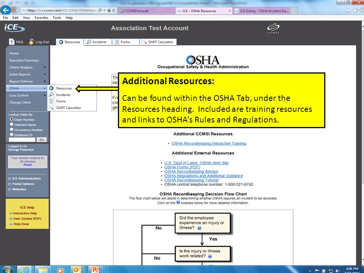The width and height of the screenshot is (364, 273).
Task: Click the favorites star icon
Action: coord(355,11)
